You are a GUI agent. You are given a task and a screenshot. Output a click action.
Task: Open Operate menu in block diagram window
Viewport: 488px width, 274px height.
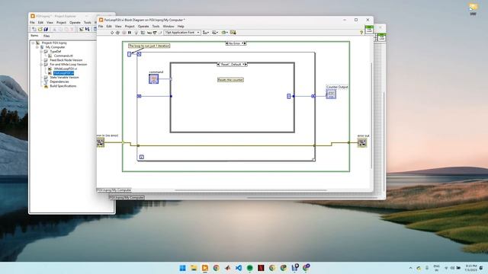[143, 27]
